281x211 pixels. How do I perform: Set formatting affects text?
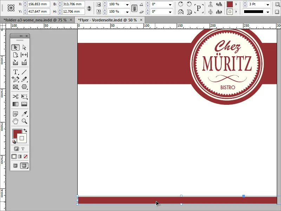click(23, 149)
